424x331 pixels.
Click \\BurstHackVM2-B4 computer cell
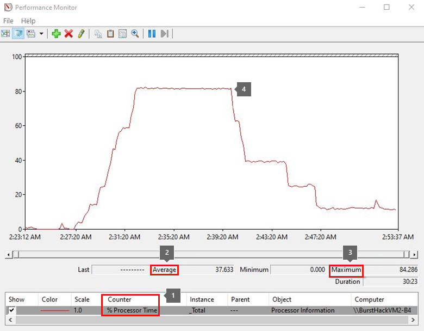pos(382,310)
